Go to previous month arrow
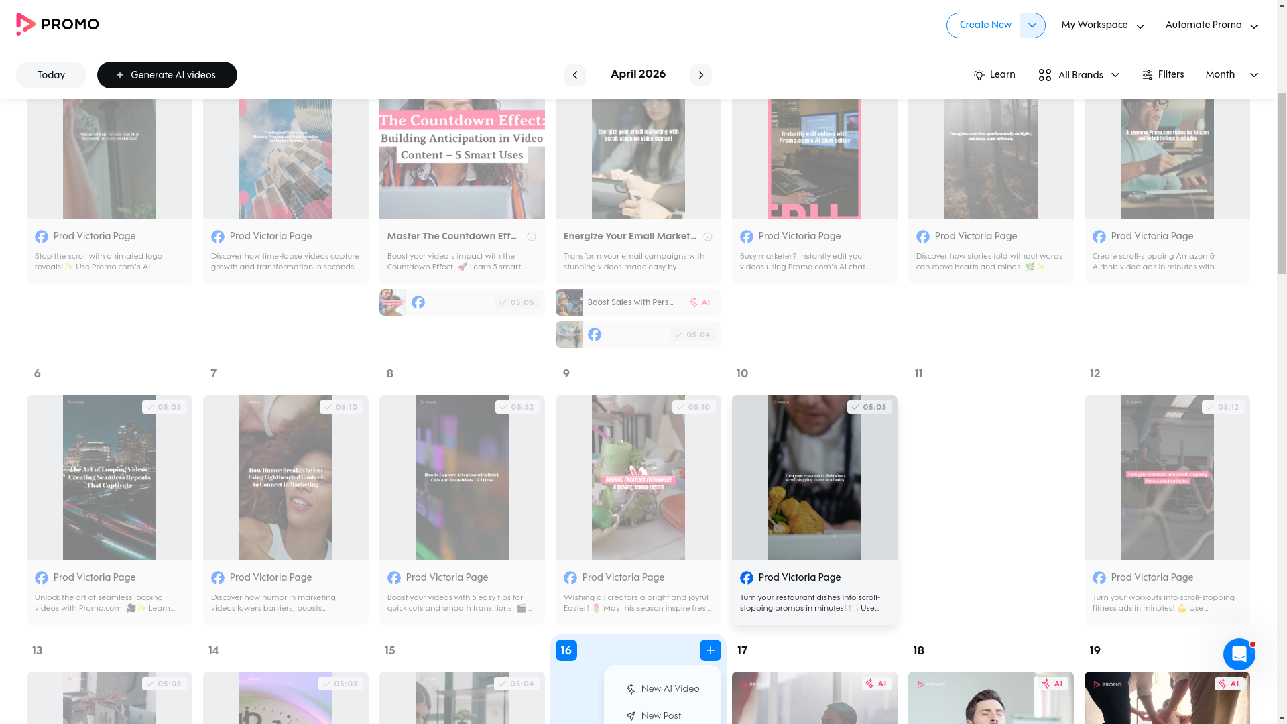 click(x=574, y=75)
